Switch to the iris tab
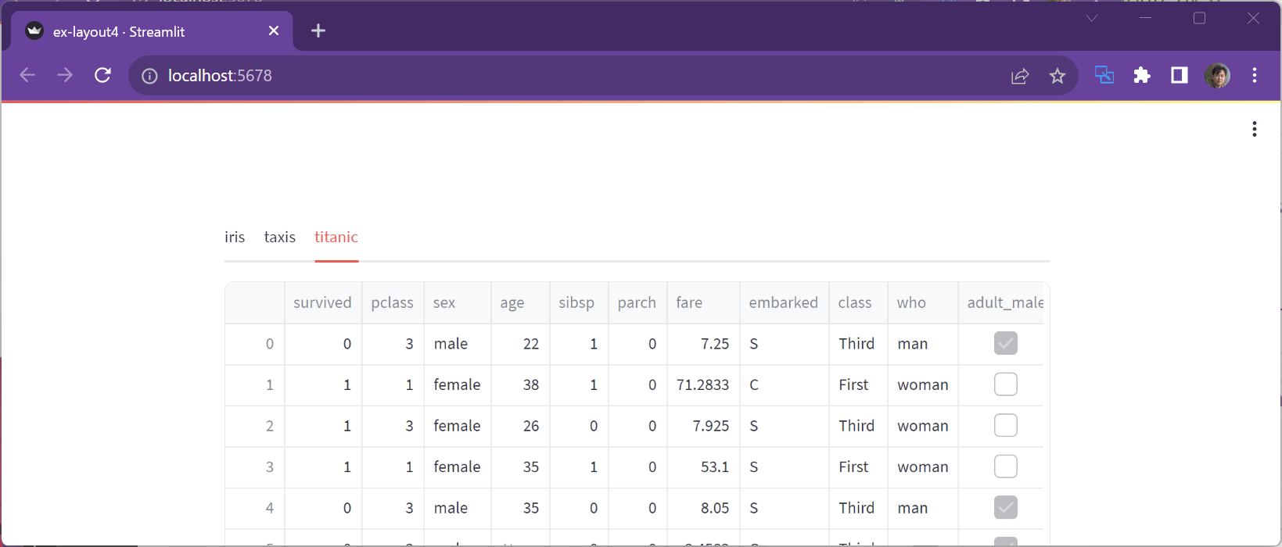This screenshot has width=1282, height=547. tap(235, 237)
